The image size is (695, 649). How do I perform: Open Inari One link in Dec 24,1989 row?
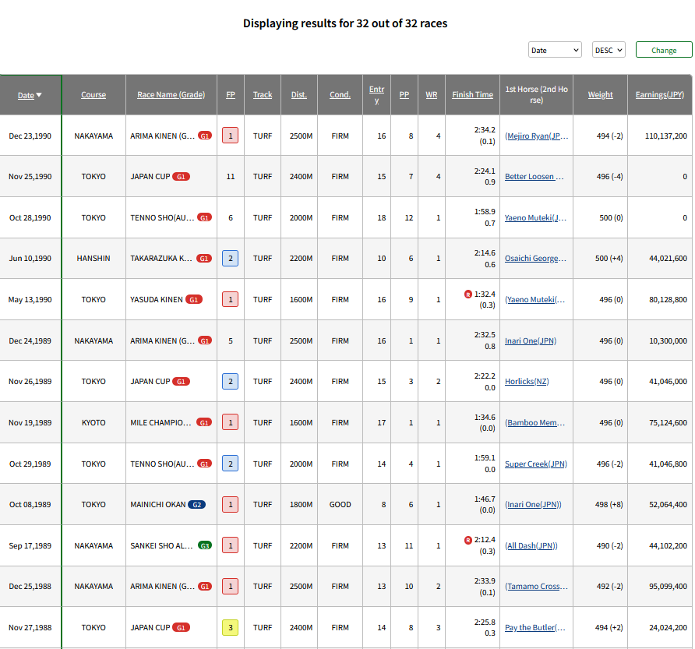pos(531,341)
